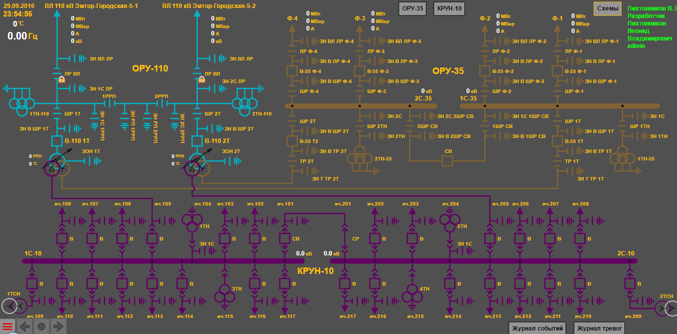Click the 1ТСН auxiliary transformer symbol
The width and height of the screenshot is (677, 334).
[10, 306]
